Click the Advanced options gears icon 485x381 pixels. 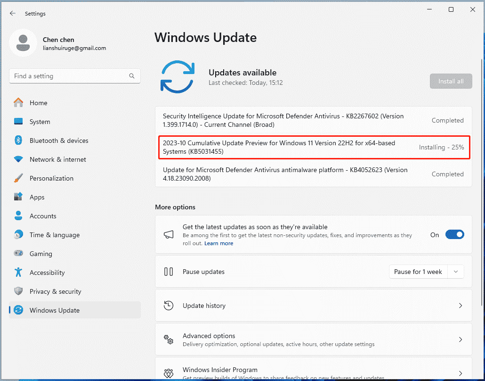(x=169, y=340)
